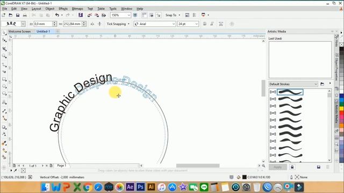344x193 pixels.
Task: Click the Import icon in the toolbar
Action: click(90, 15)
